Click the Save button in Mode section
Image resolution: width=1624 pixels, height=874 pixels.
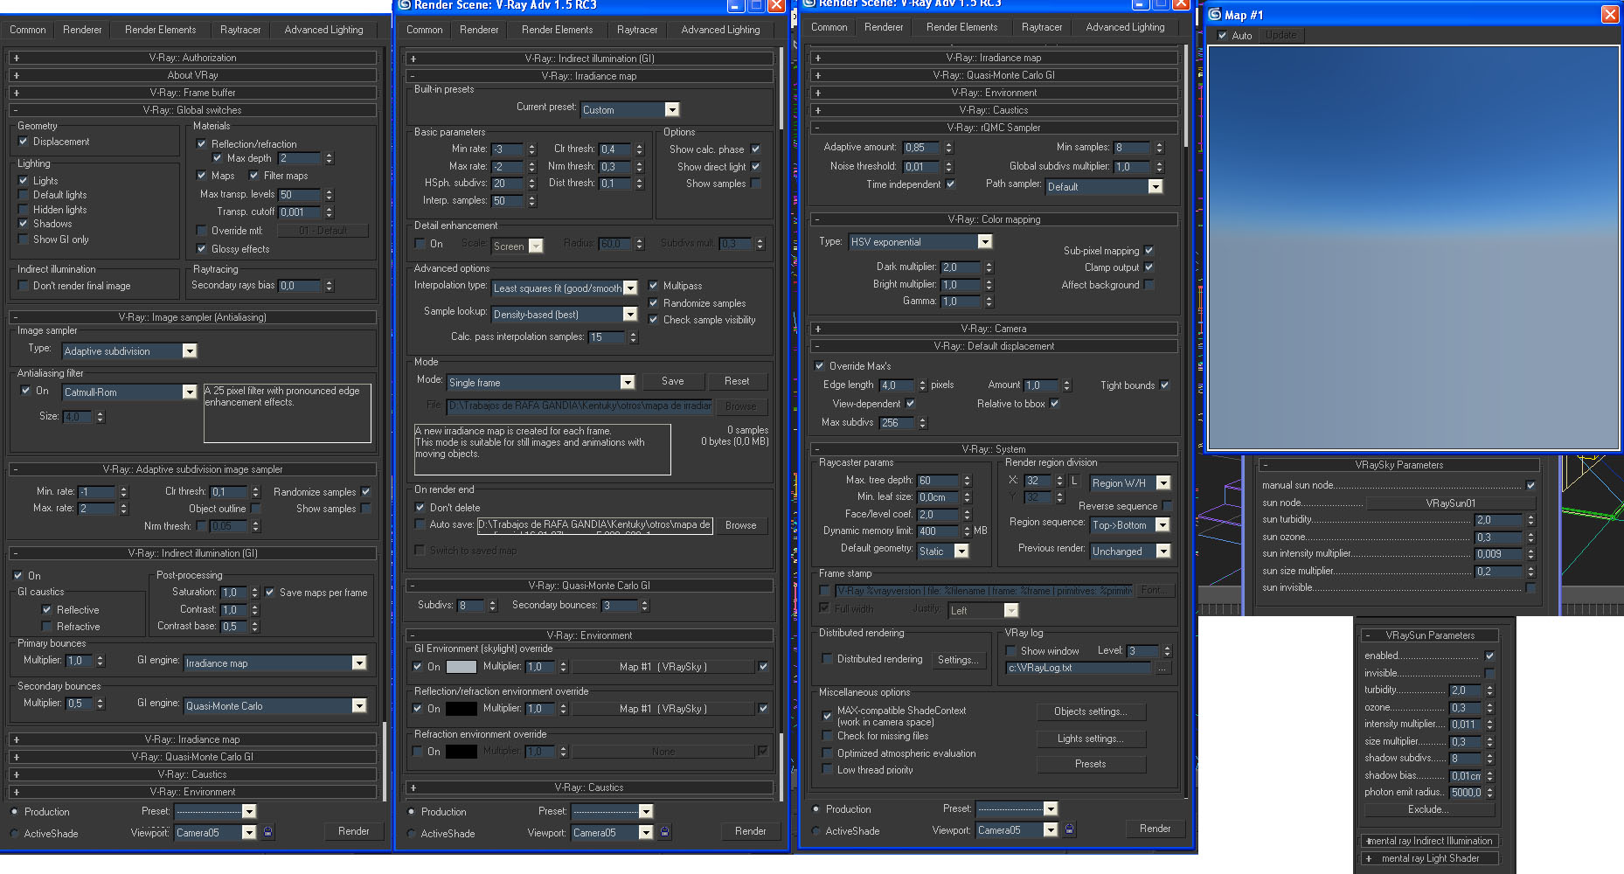coord(673,381)
